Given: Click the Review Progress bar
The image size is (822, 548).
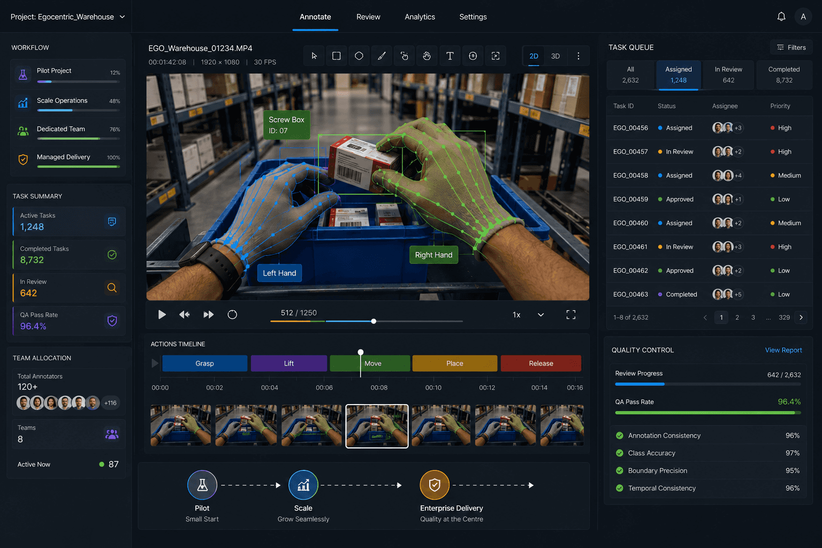Looking at the screenshot, I should pyautogui.click(x=708, y=384).
